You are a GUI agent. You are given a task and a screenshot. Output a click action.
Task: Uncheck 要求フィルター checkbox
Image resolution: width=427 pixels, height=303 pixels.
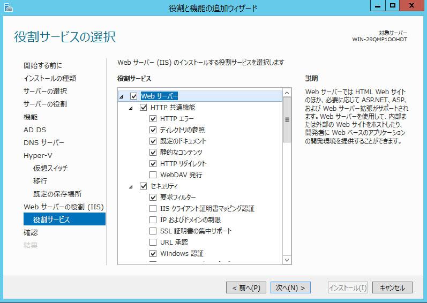[x=153, y=197]
